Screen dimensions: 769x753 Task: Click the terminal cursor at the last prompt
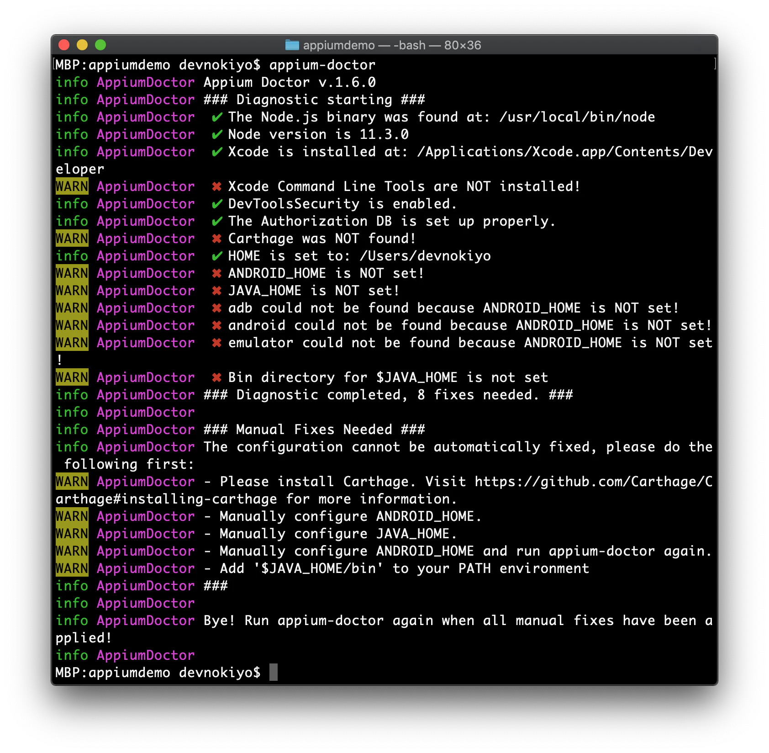pyautogui.click(x=274, y=673)
